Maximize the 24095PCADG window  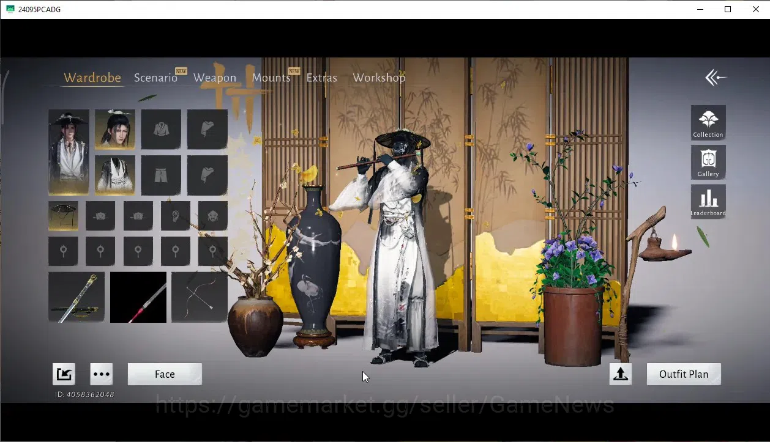[x=728, y=9]
